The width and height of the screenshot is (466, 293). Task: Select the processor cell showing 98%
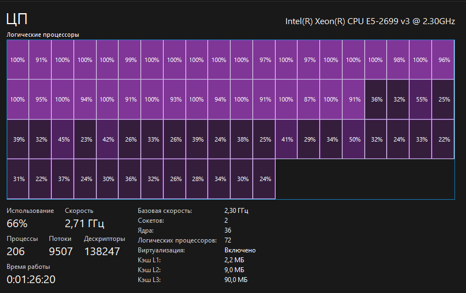[398, 60]
